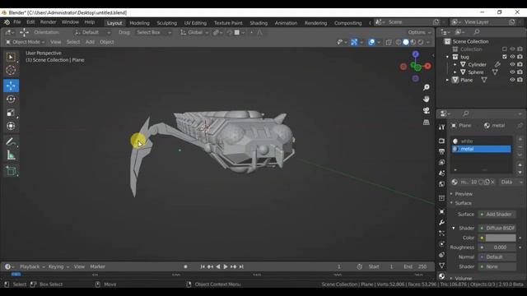
Task: Expand the Cylinder object tree row
Action: pyautogui.click(x=455, y=64)
